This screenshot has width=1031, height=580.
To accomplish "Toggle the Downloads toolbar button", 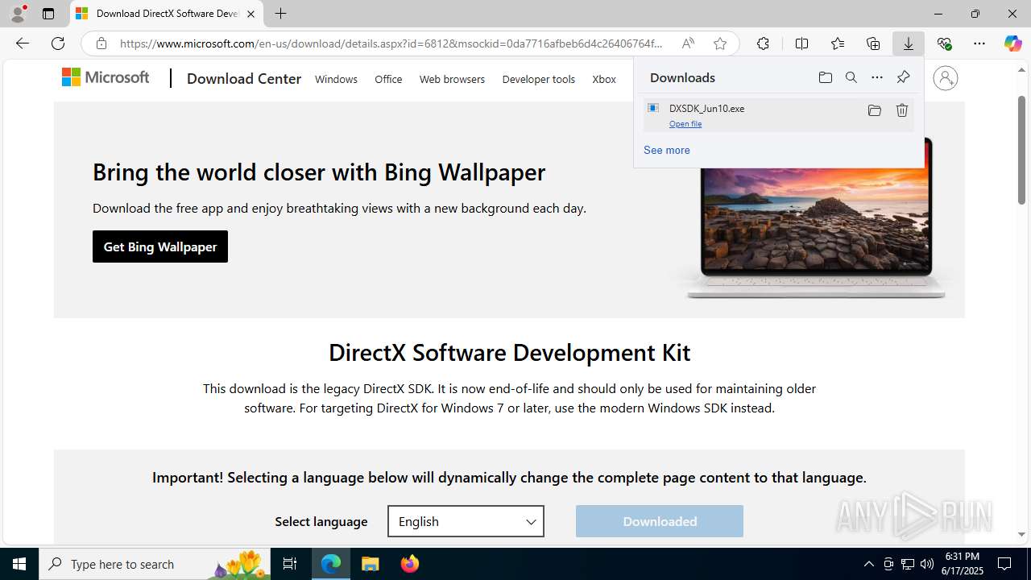I will click(909, 43).
